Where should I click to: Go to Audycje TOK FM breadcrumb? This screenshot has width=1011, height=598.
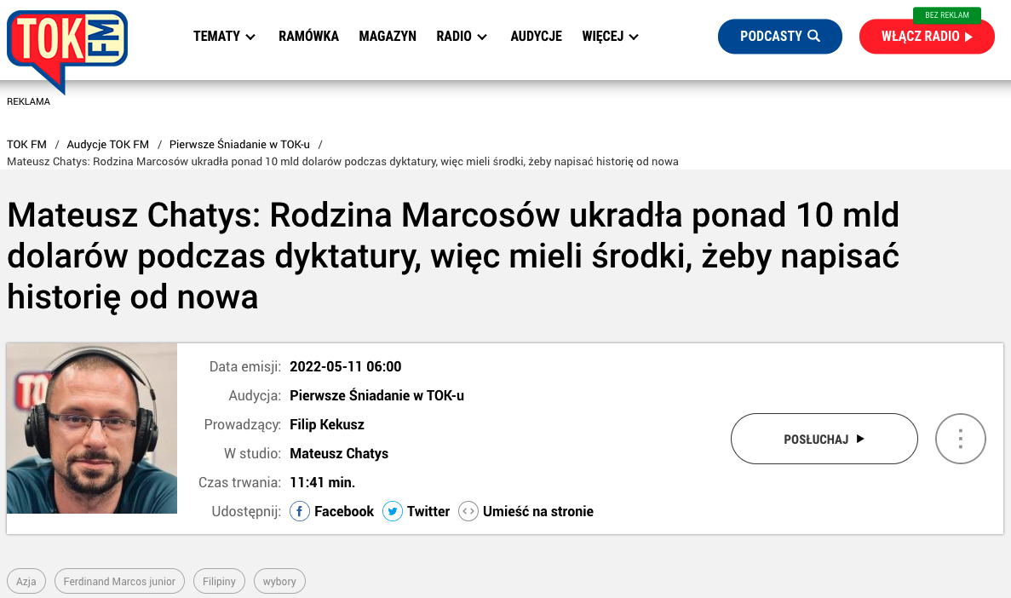point(107,145)
